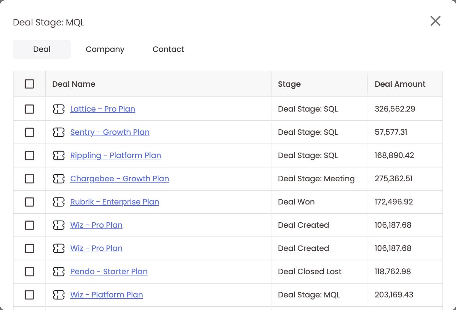Click the amount 203,169.43
Image resolution: width=456 pixels, height=310 pixels.
394,295
